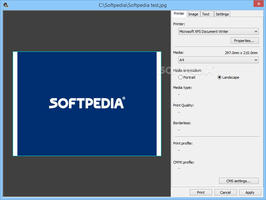Click the 297.0mm x 210.0mm media size text
266x200 pixels.
click(241, 53)
